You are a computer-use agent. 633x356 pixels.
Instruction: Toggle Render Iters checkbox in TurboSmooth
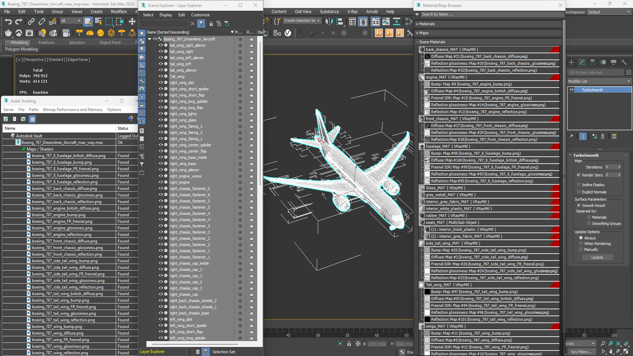point(579,175)
